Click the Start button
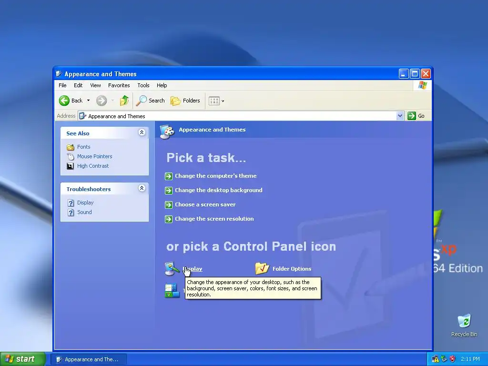Image resolution: width=488 pixels, height=366 pixels. [x=22, y=359]
